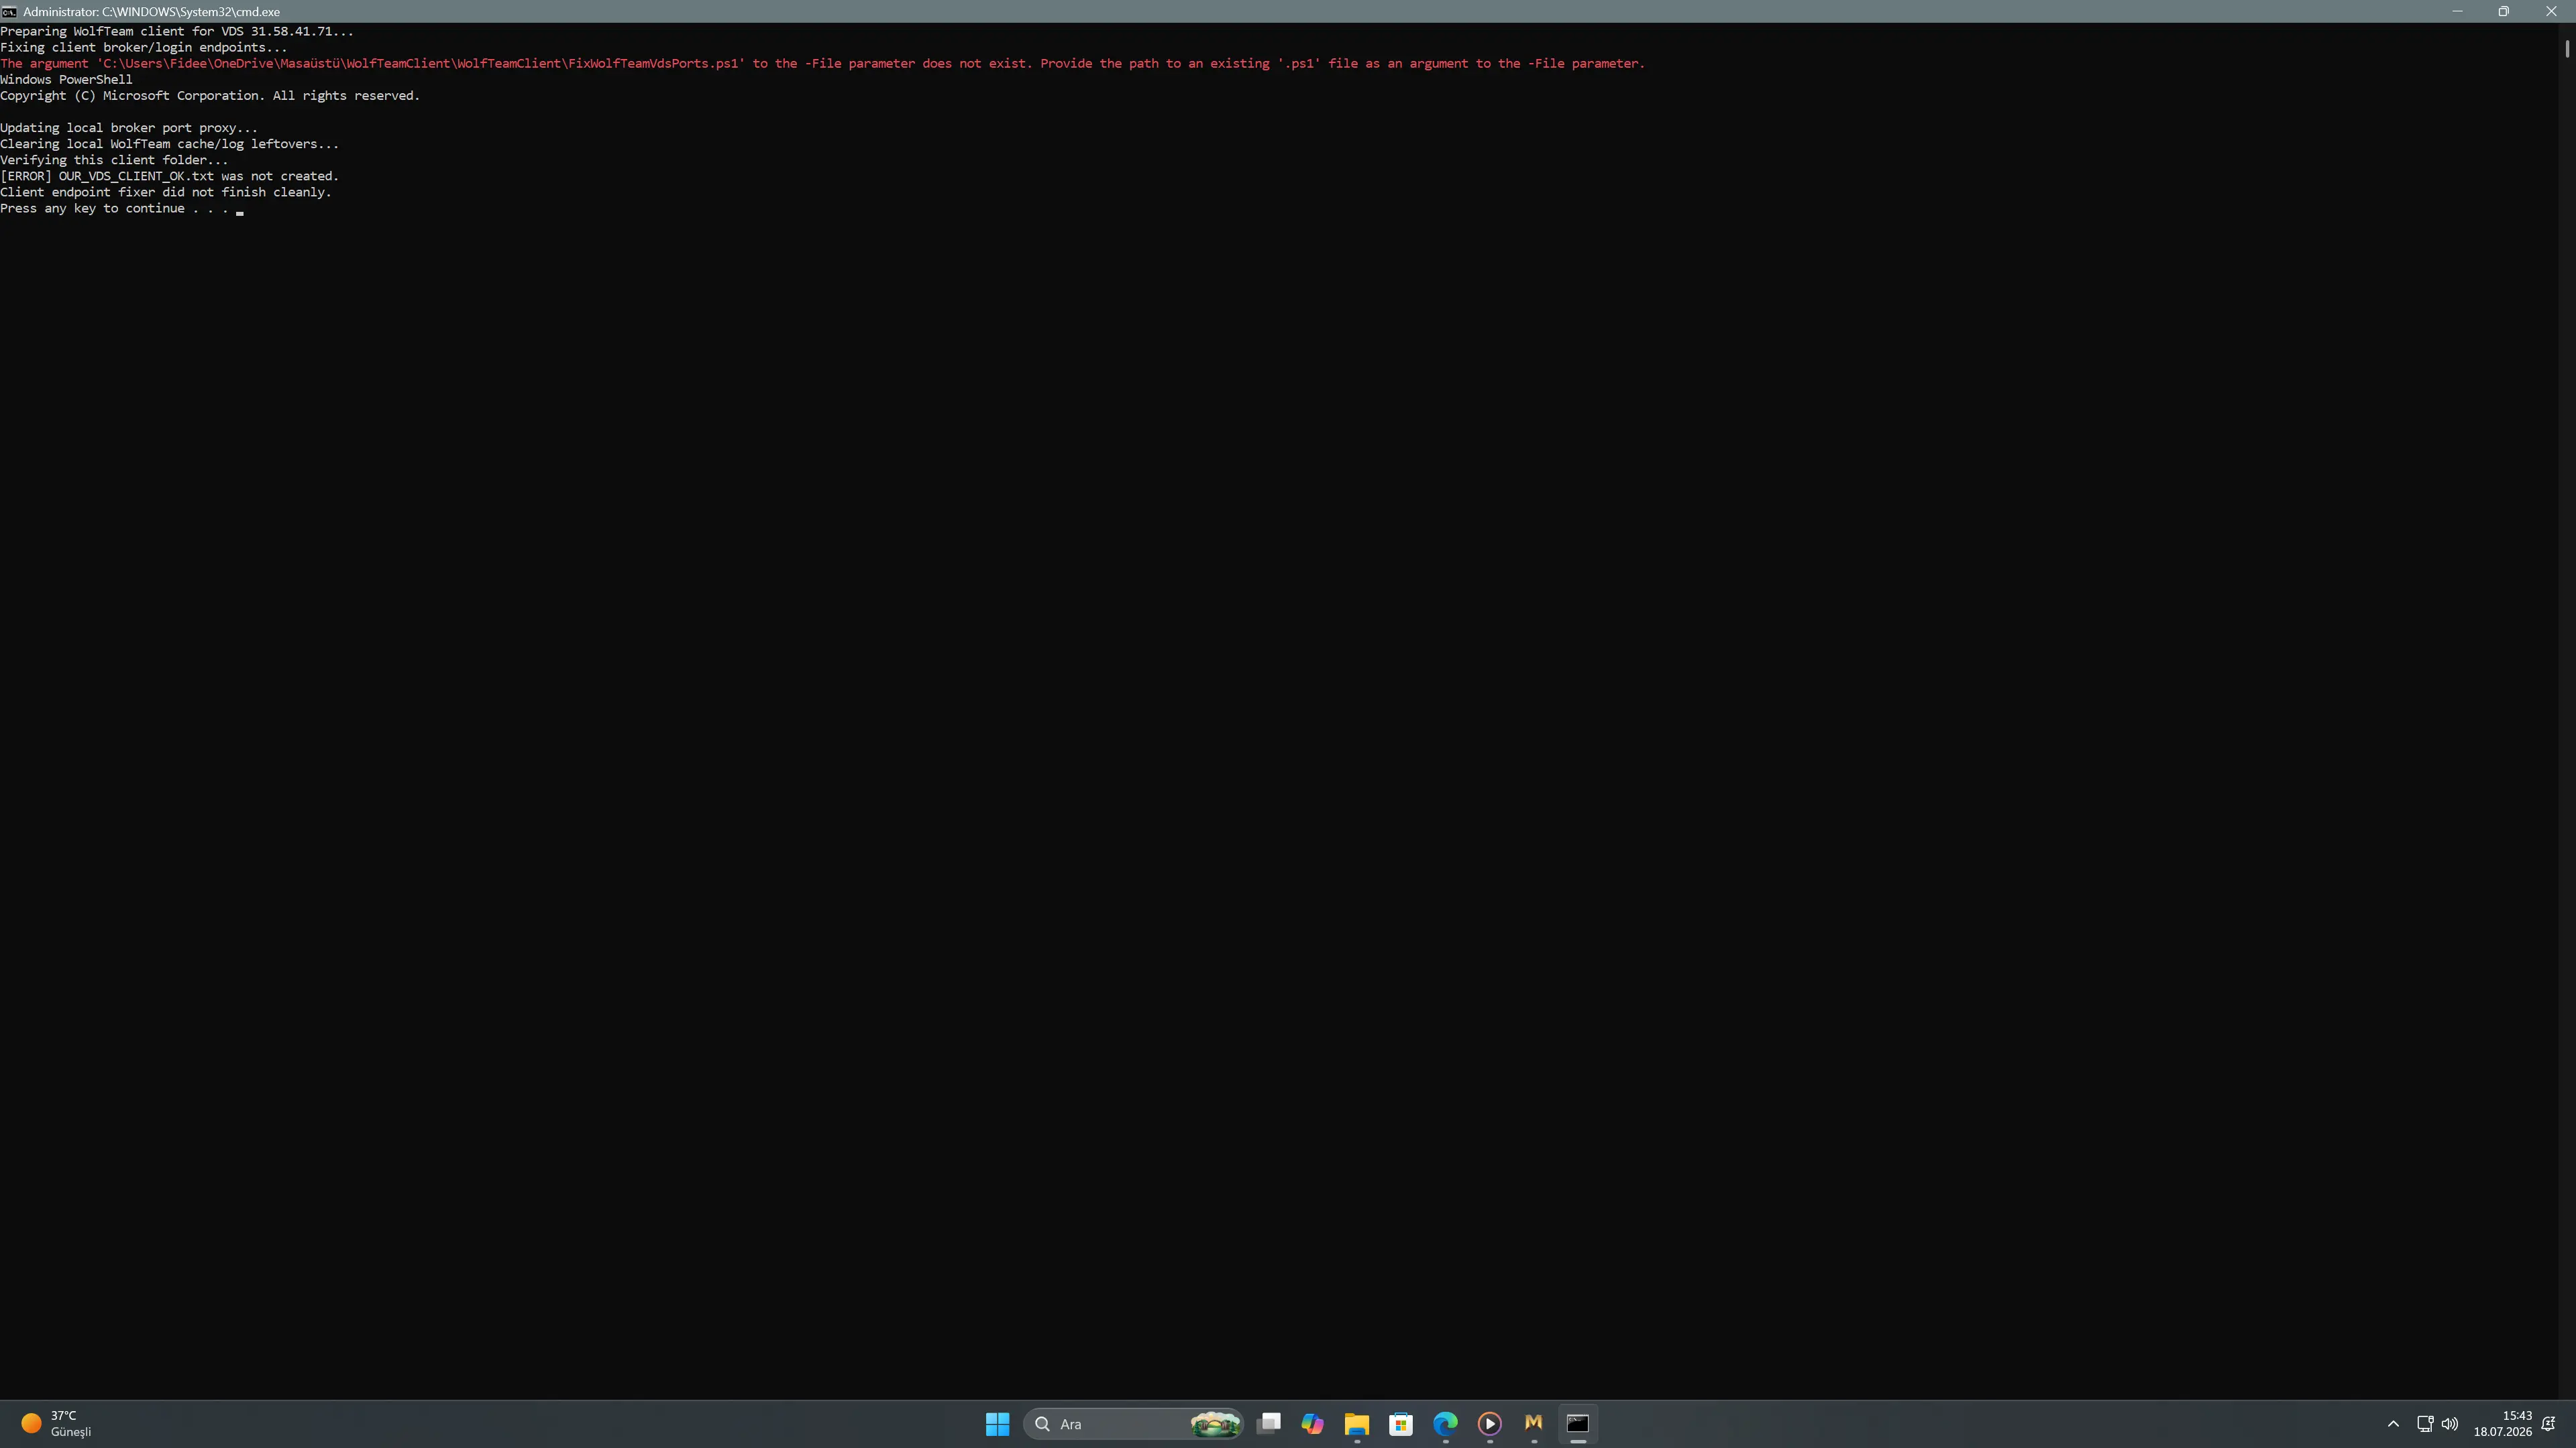2576x1448 pixels.
Task: Show hidden system tray icons
Action: tap(2393, 1424)
